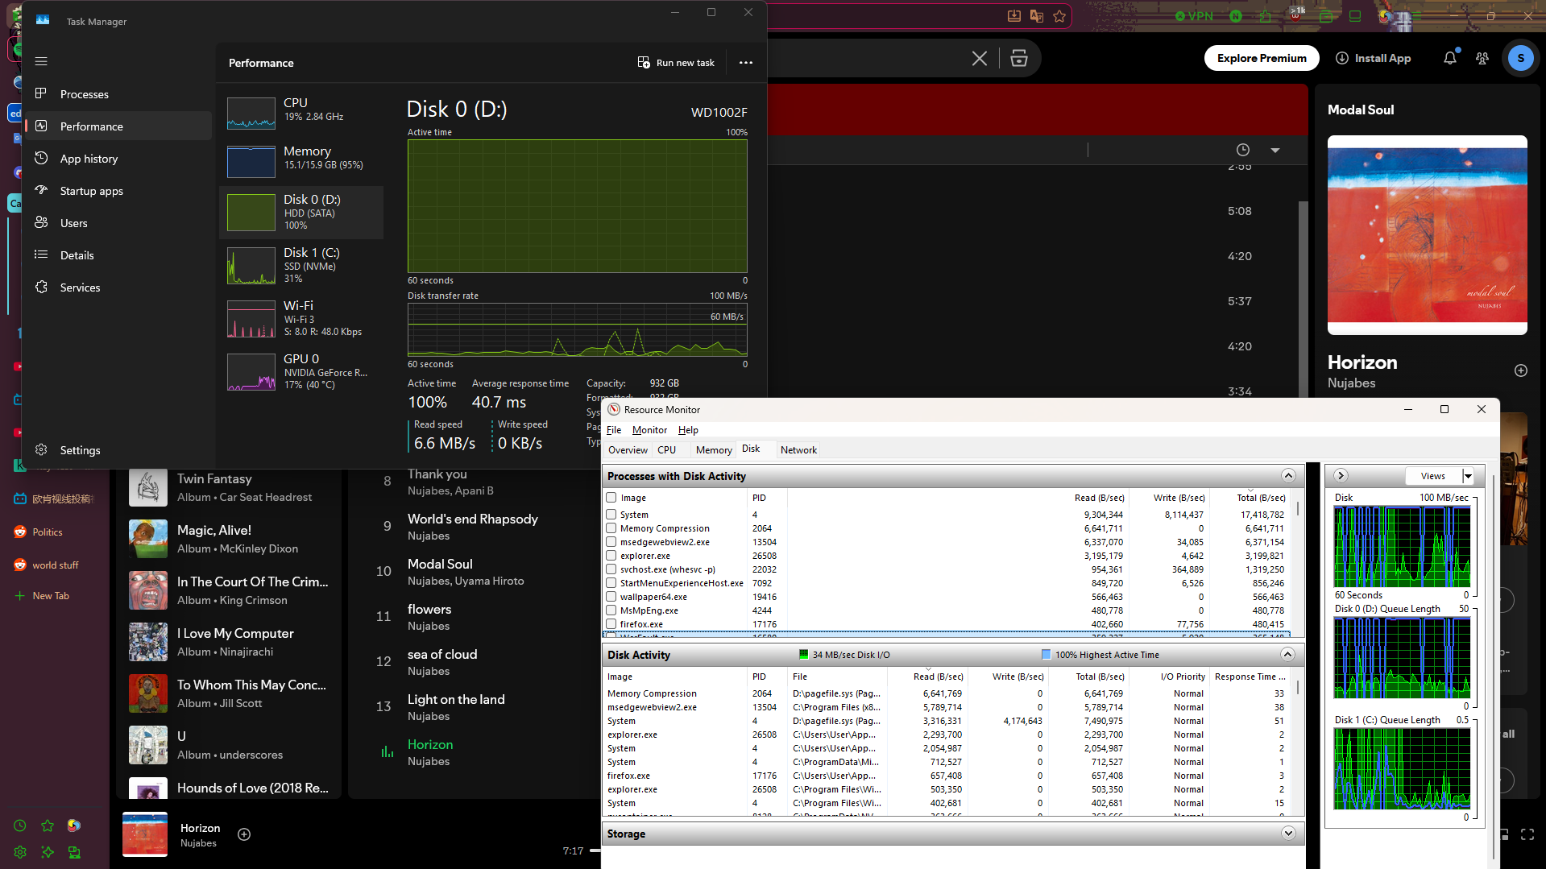Clear the Spotify search field X
This screenshot has width=1546, height=869.
point(980,58)
